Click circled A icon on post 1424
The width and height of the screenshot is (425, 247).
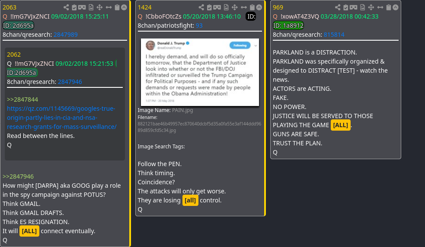259,7
